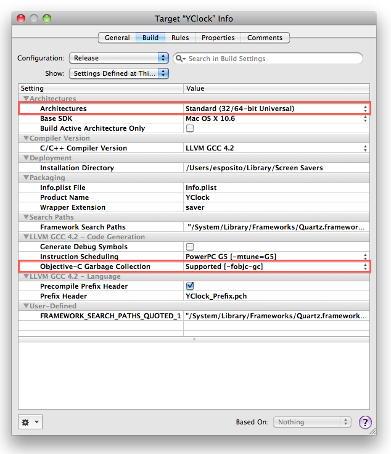Viewport: 391px width, 454px height.
Task: Toggle Build Active Architecture Only checkbox
Action: tap(190, 128)
